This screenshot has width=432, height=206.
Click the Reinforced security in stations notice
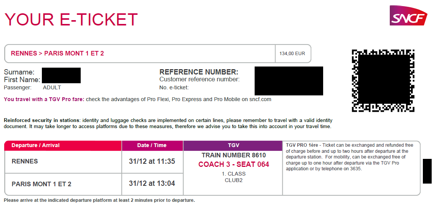(x=168, y=124)
